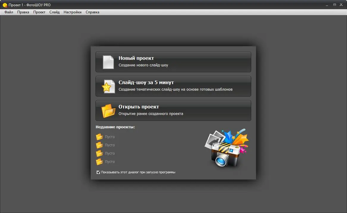Open the Проект menu
Screen dimensions: 347x213
39,12
